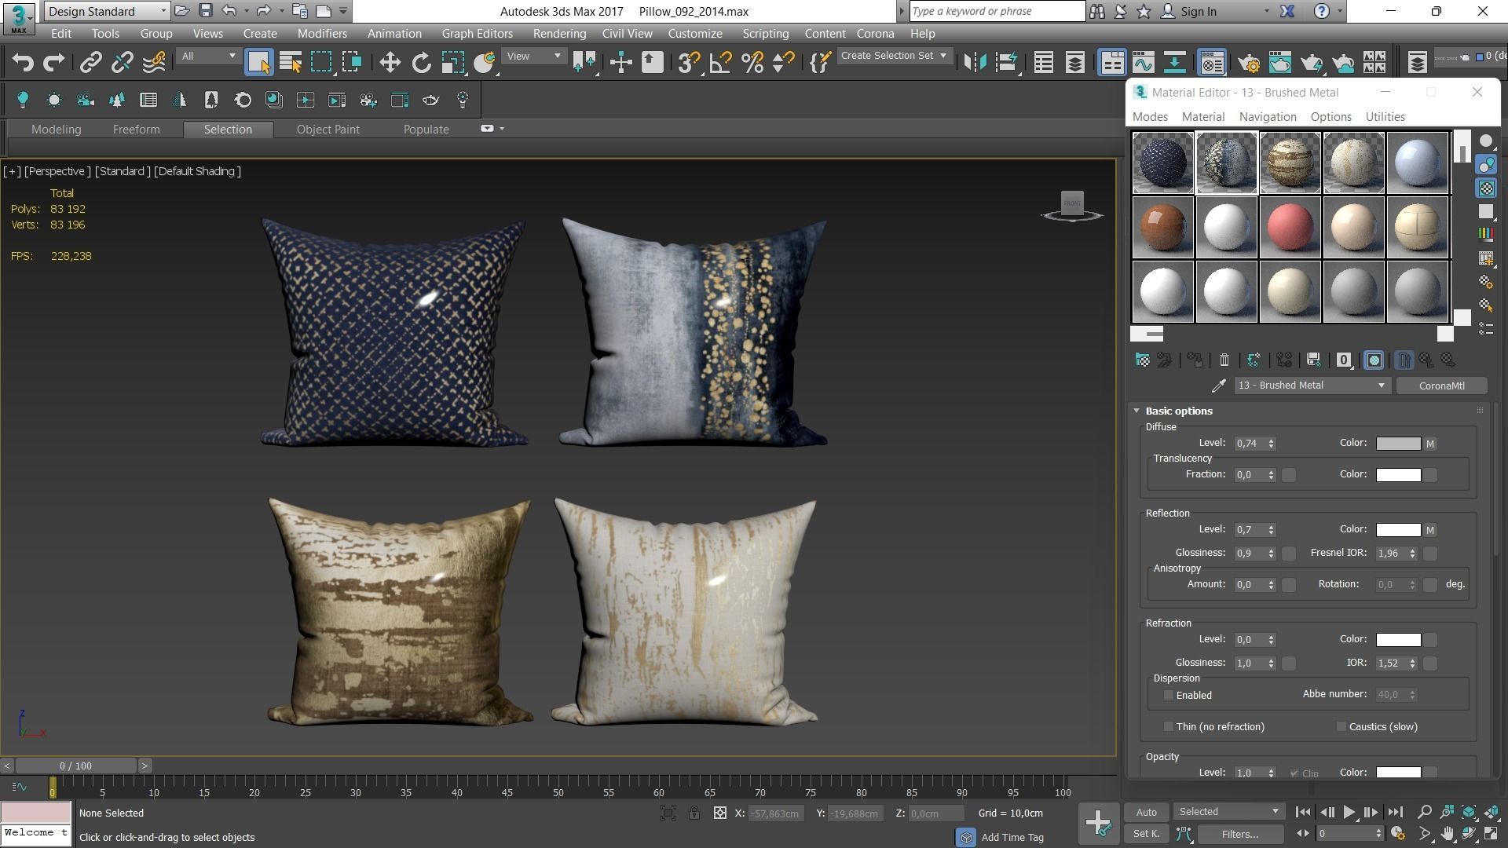This screenshot has width=1508, height=848.
Task: Activate the Select and Move tool
Action: point(390,63)
